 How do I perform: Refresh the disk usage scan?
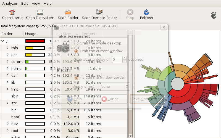pos(146,12)
